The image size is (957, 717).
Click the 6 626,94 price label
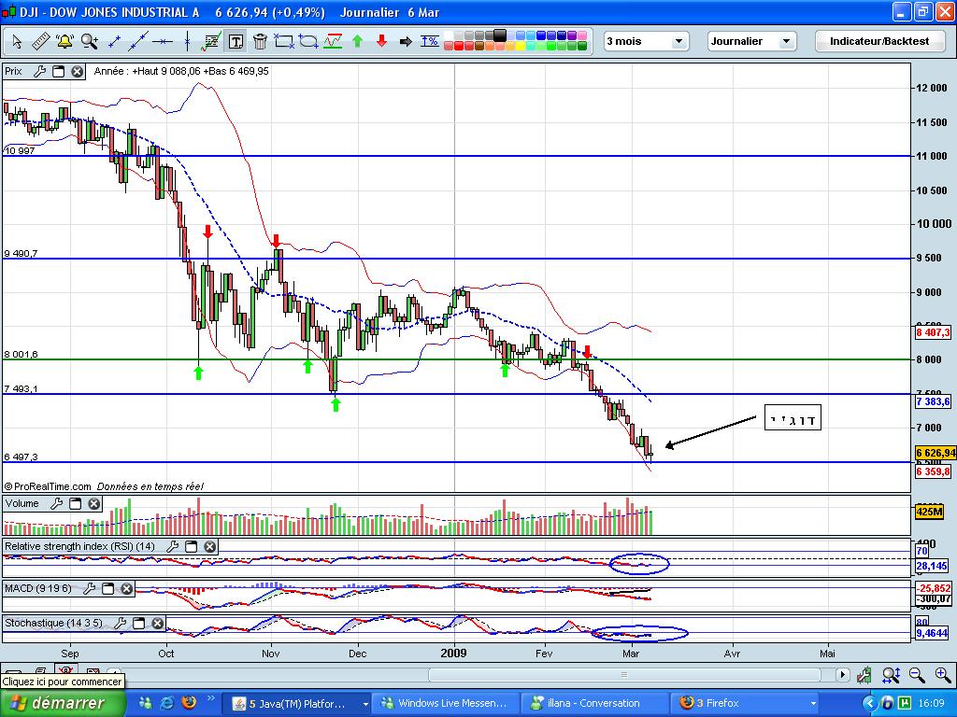pyautogui.click(x=935, y=453)
